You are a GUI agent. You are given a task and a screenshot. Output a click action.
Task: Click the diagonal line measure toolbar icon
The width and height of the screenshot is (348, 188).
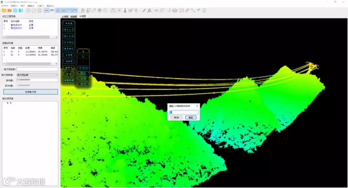click(193, 10)
